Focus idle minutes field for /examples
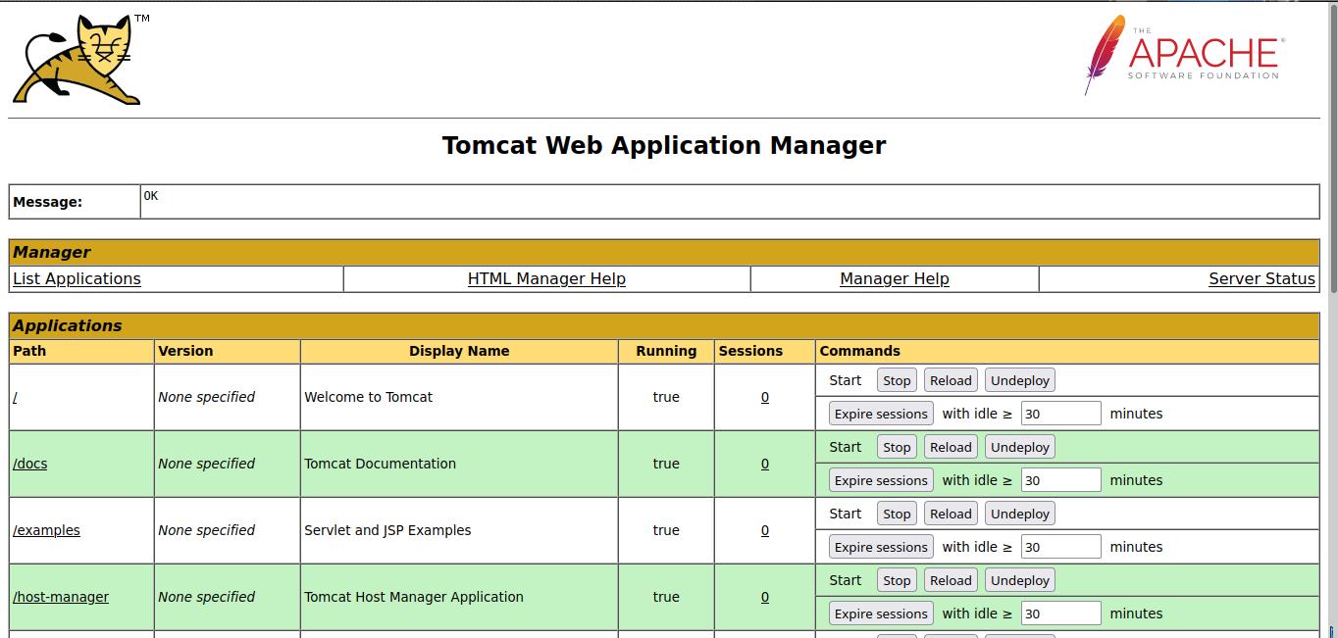Screen dimensions: 1338x638 coord(1060,547)
